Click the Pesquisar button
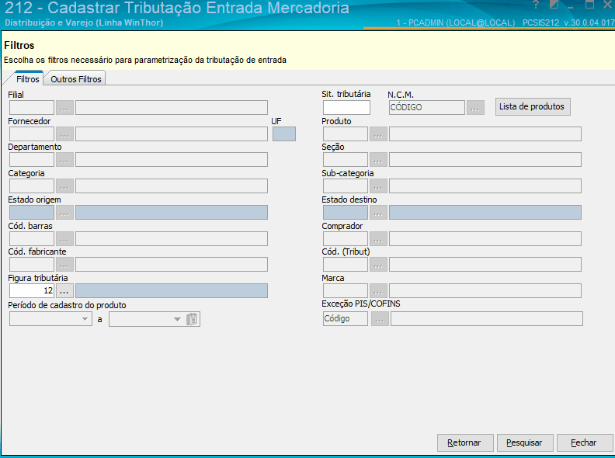The height and width of the screenshot is (458, 615). coord(525,442)
